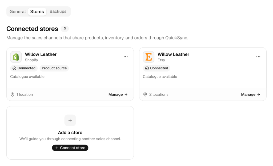Manage the Etsy Willow Leather store

[251, 94]
